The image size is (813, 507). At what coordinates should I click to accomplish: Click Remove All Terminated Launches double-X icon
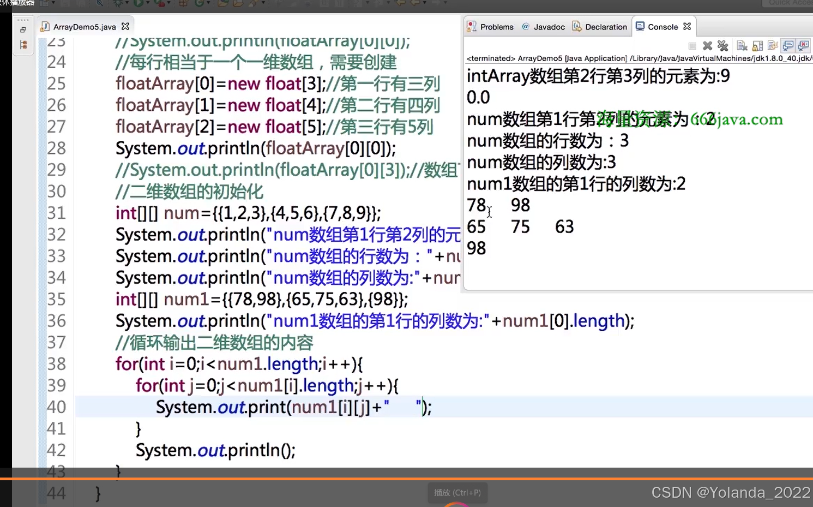[x=723, y=46]
